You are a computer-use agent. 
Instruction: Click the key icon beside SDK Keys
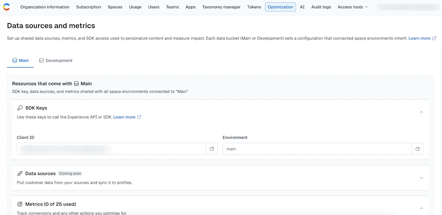click(x=20, y=108)
